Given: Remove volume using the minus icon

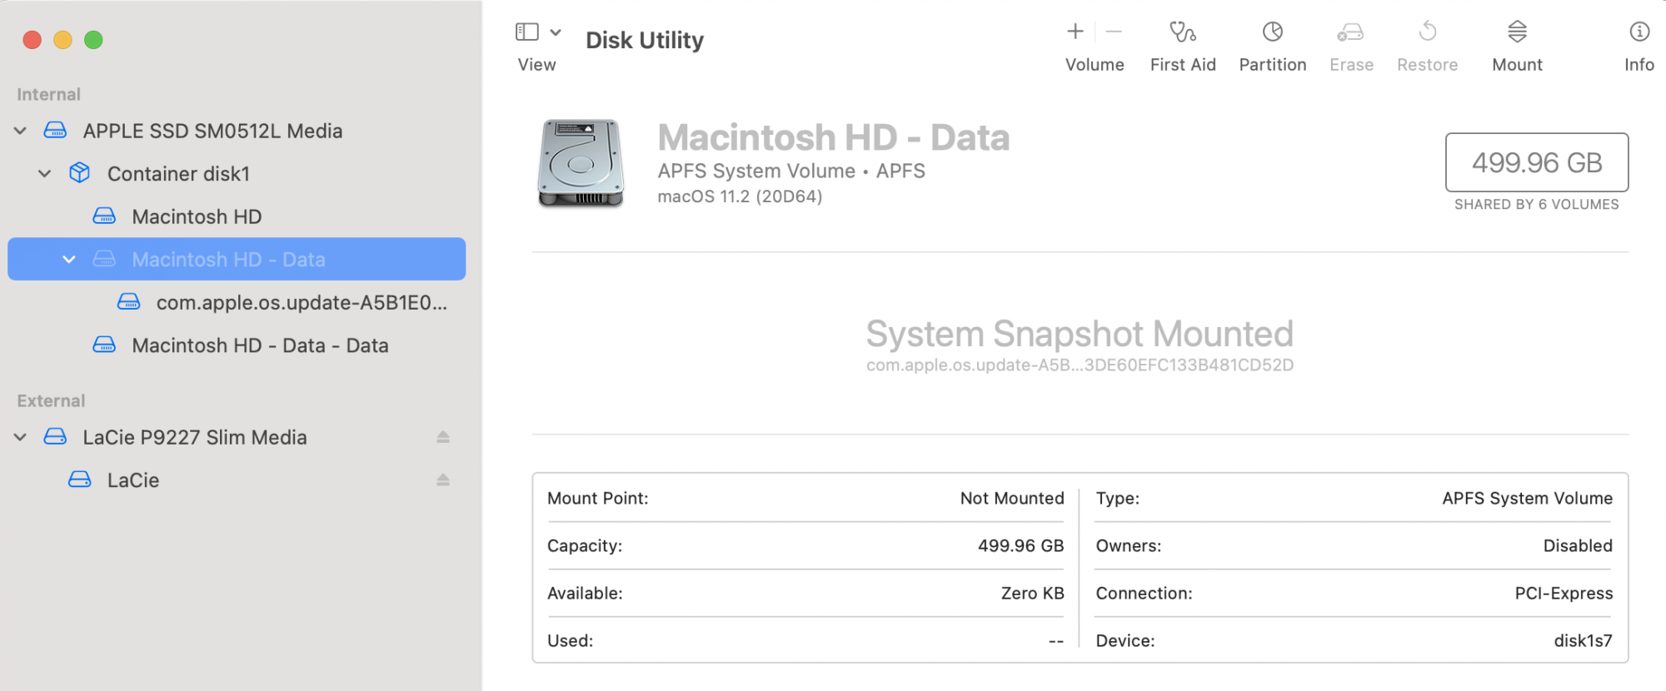Looking at the screenshot, I should coord(1114,32).
